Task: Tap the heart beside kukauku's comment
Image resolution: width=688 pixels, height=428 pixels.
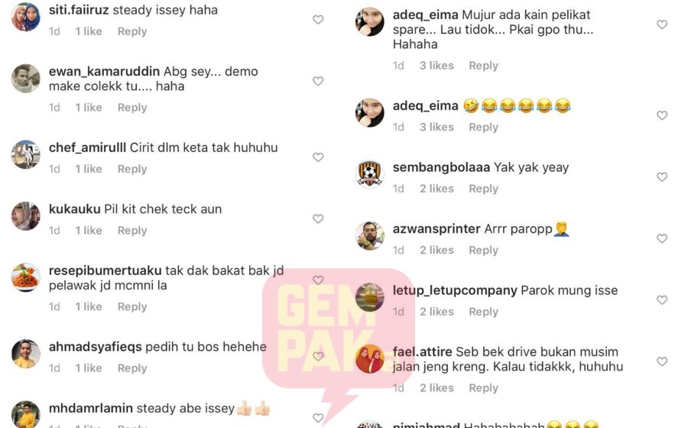Action: point(318,219)
